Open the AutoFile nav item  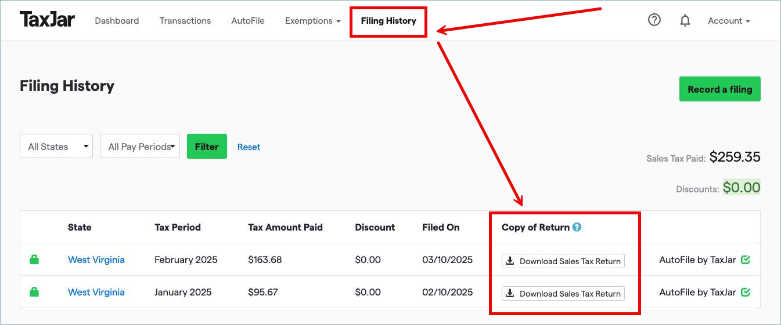(x=248, y=20)
